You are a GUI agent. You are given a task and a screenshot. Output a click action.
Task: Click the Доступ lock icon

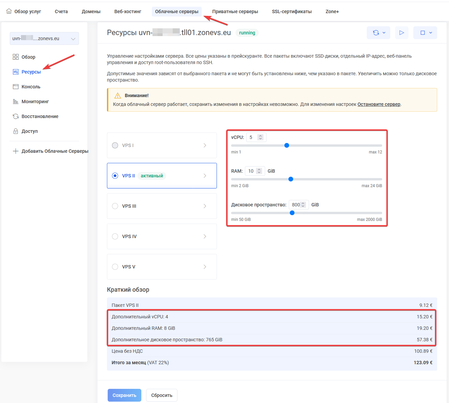point(16,131)
